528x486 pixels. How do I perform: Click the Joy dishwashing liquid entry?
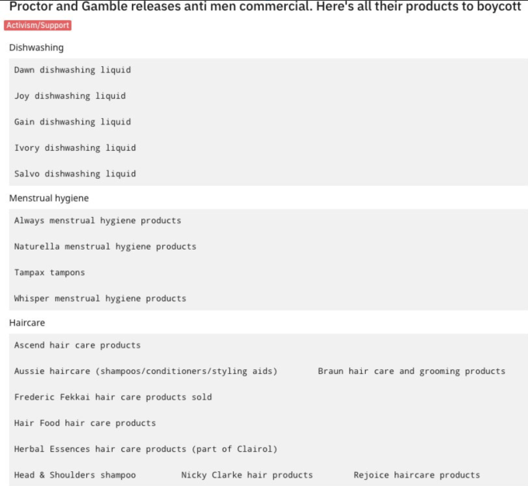point(70,96)
